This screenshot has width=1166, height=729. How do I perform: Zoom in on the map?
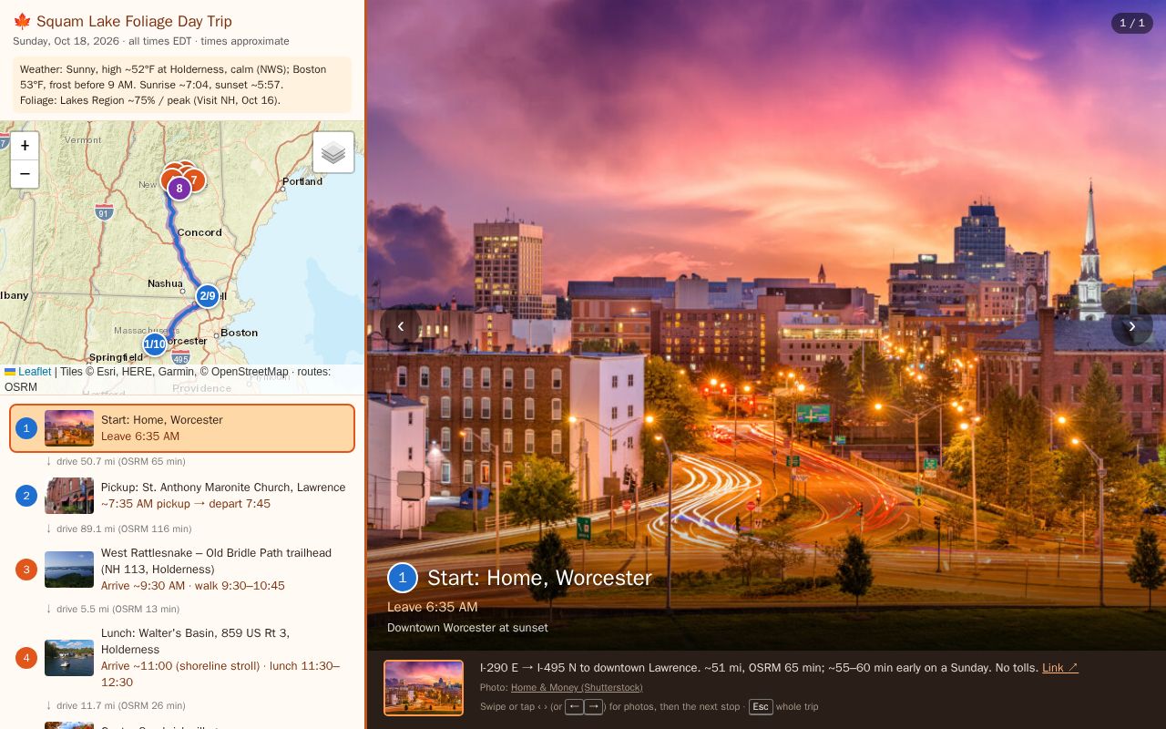tap(25, 146)
